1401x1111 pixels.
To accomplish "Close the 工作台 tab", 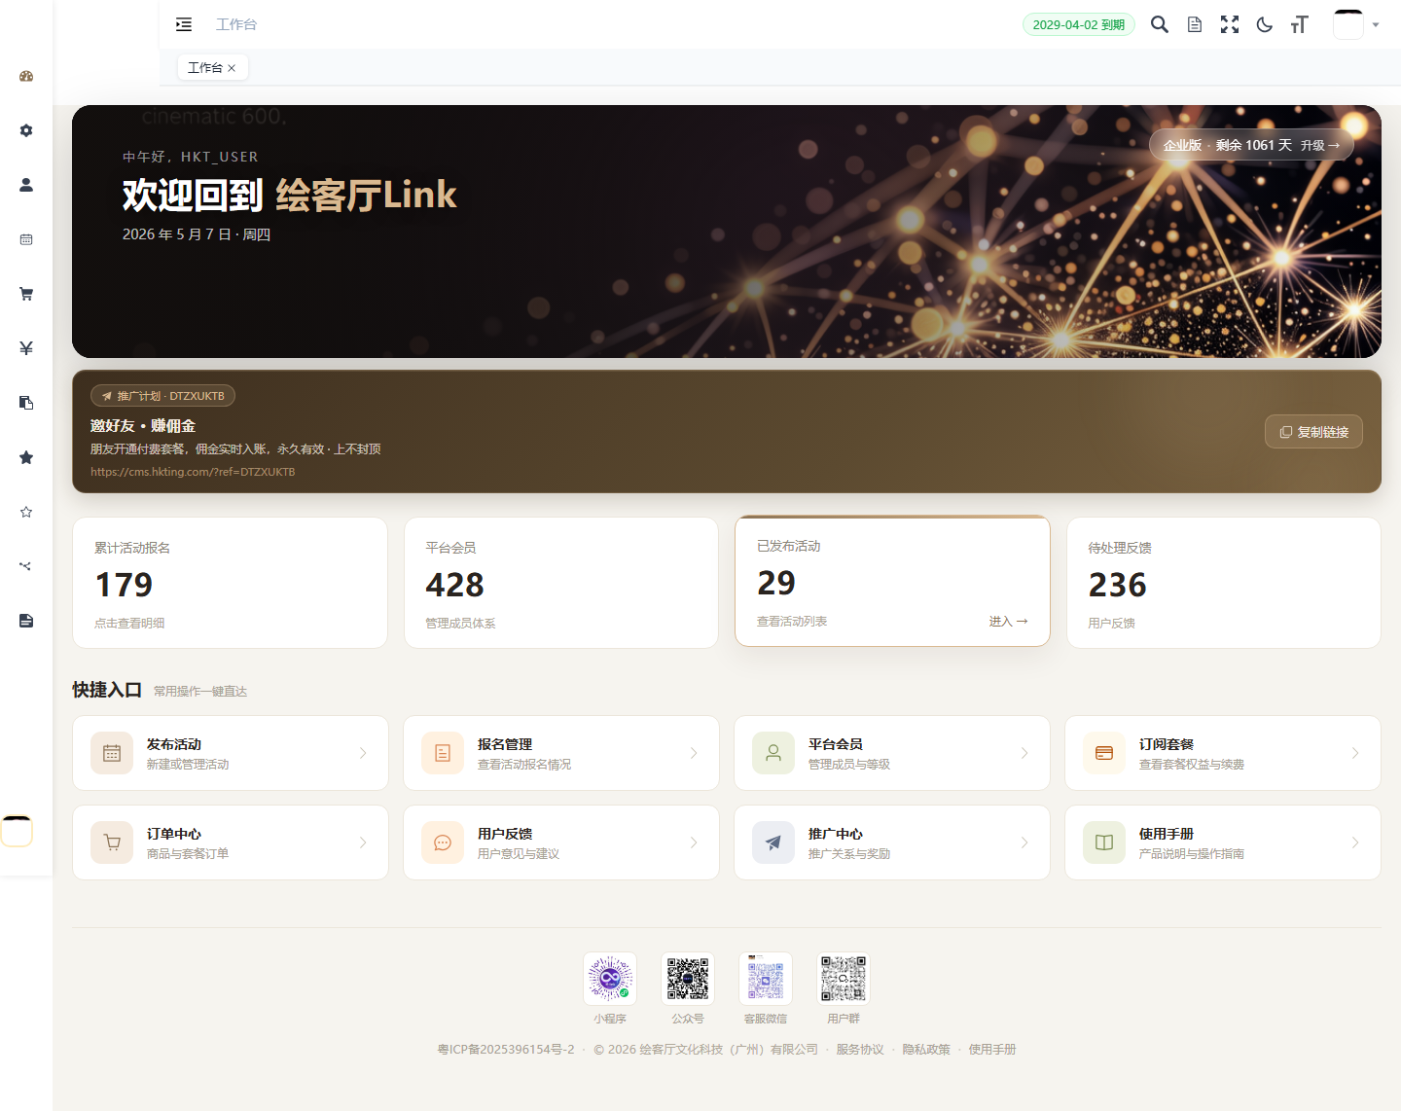I will (232, 68).
